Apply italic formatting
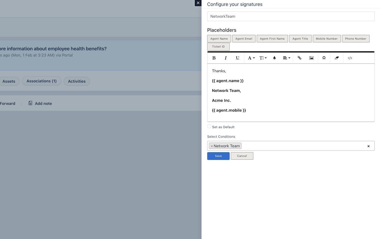The width and height of the screenshot is (380, 239). [x=225, y=58]
